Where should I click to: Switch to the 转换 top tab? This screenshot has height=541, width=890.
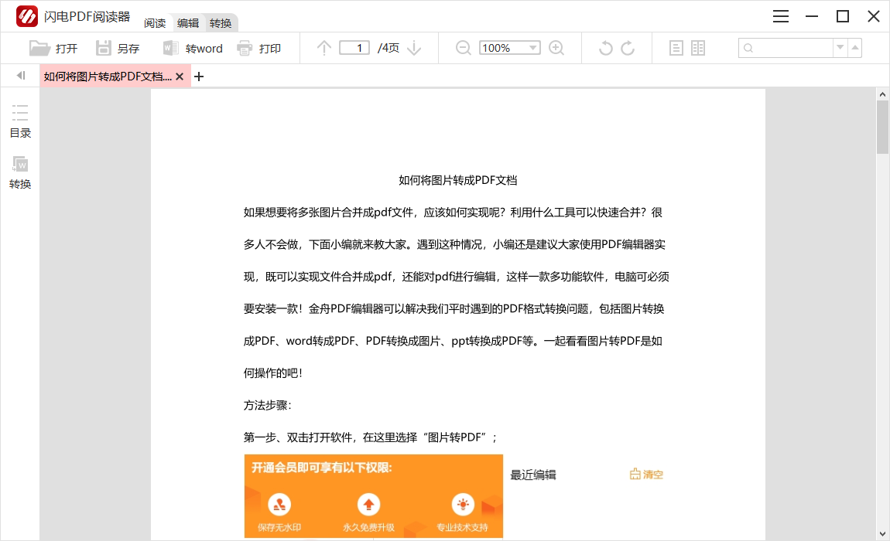pos(221,23)
